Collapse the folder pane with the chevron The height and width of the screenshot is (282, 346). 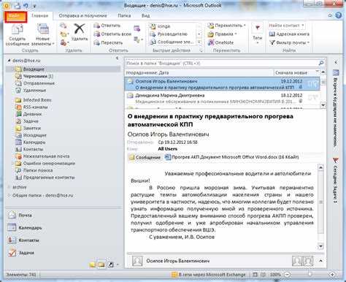[117, 58]
